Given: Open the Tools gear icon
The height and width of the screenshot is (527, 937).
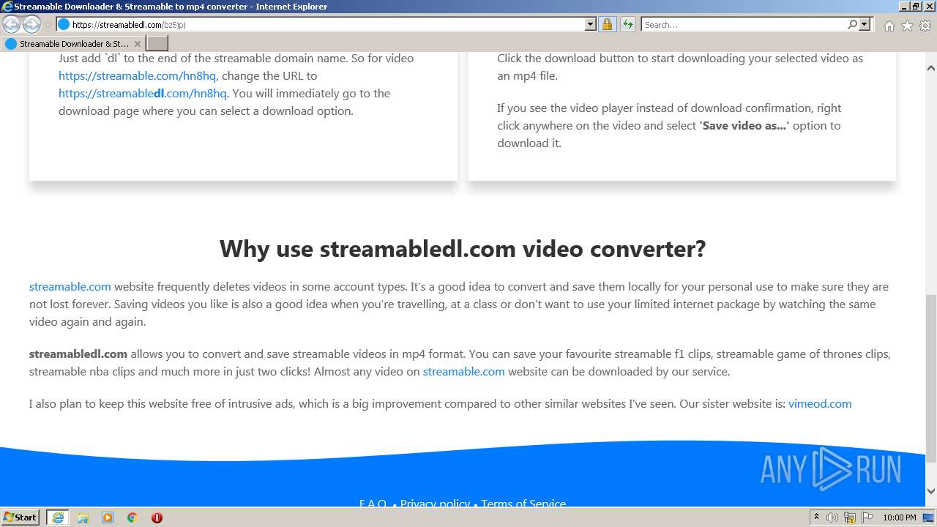Looking at the screenshot, I should (x=925, y=26).
